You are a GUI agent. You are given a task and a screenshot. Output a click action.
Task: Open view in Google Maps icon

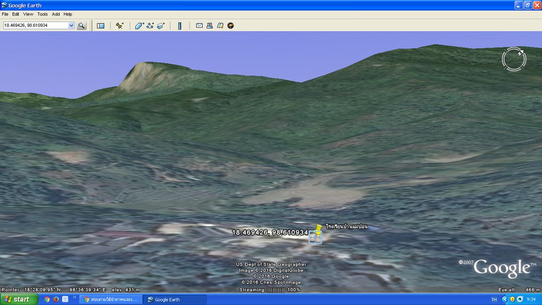pos(220,26)
